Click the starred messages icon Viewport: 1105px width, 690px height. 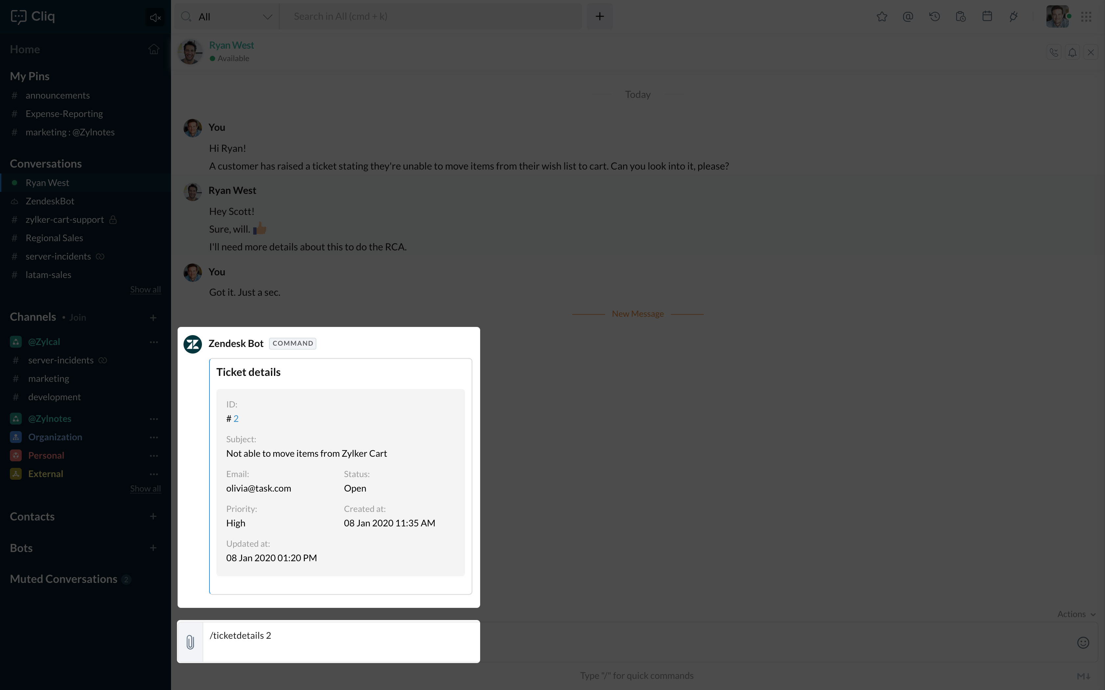coord(882,17)
